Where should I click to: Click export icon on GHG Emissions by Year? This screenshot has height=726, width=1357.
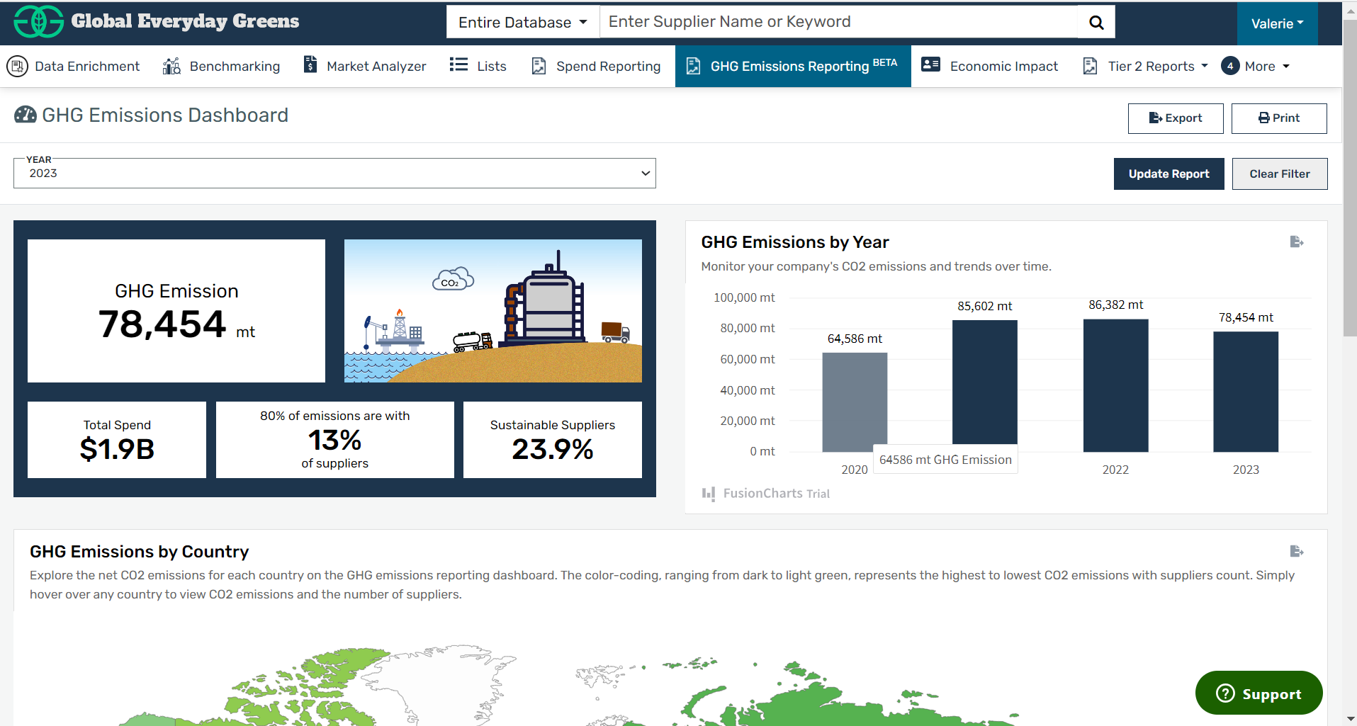1296,242
